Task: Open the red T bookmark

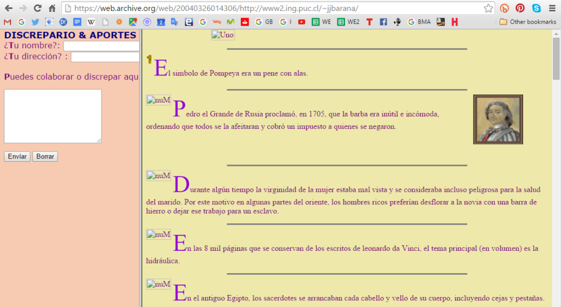Action: pyautogui.click(x=370, y=22)
